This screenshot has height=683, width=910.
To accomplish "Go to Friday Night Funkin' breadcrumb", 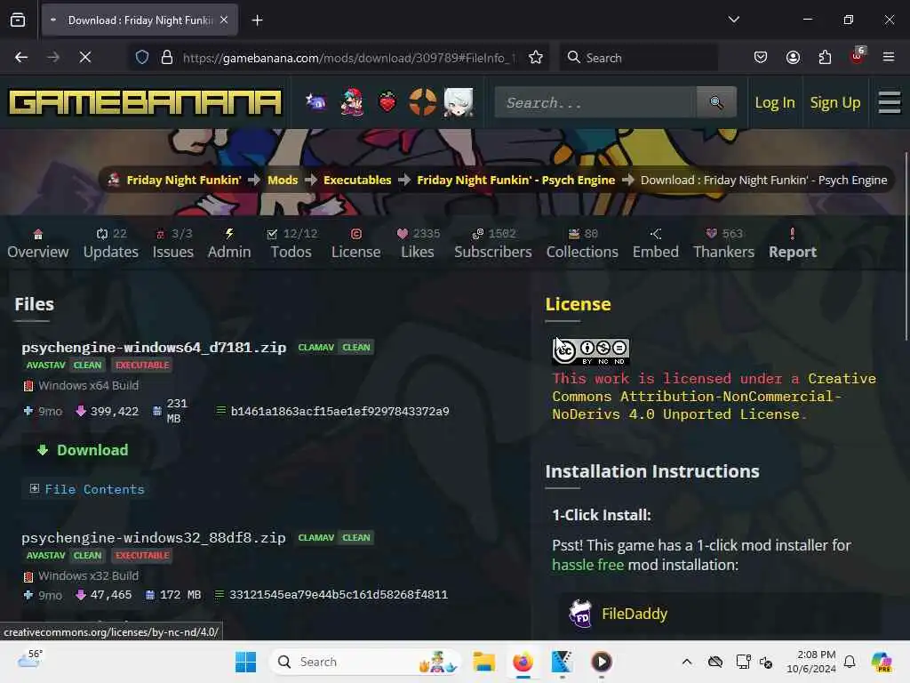I will (183, 180).
